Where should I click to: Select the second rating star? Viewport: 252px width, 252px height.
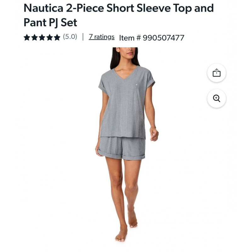tap(34, 37)
